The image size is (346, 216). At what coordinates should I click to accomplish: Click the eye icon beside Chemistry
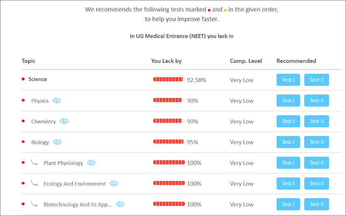point(64,121)
